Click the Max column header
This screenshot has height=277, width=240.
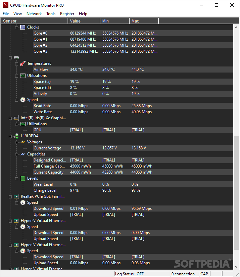[144, 21]
